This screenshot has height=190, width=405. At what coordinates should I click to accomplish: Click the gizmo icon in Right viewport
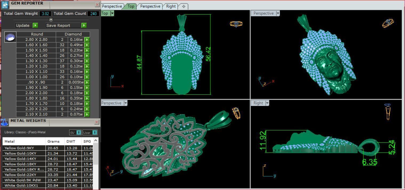(388, 112)
